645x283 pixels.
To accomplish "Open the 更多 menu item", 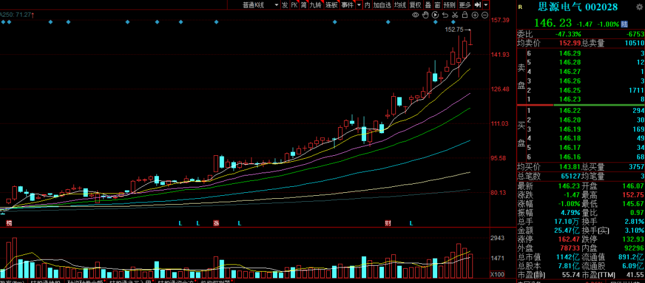I will click(x=465, y=5).
